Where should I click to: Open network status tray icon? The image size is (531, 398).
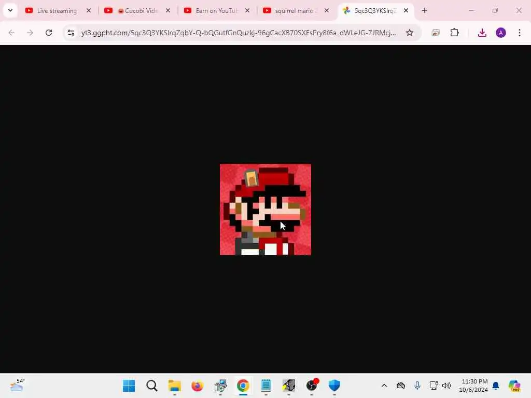coord(434,386)
